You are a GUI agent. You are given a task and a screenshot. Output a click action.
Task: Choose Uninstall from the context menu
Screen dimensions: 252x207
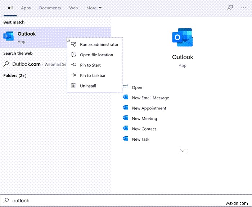(95, 86)
